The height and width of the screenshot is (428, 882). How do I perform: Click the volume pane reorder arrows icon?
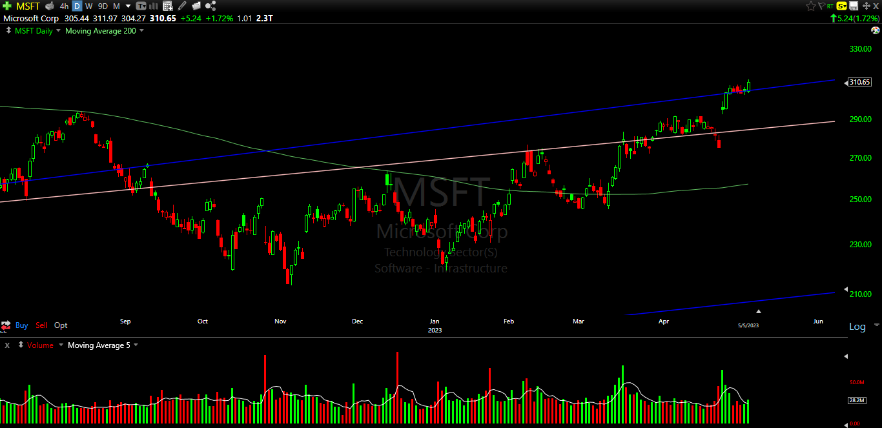[21, 345]
